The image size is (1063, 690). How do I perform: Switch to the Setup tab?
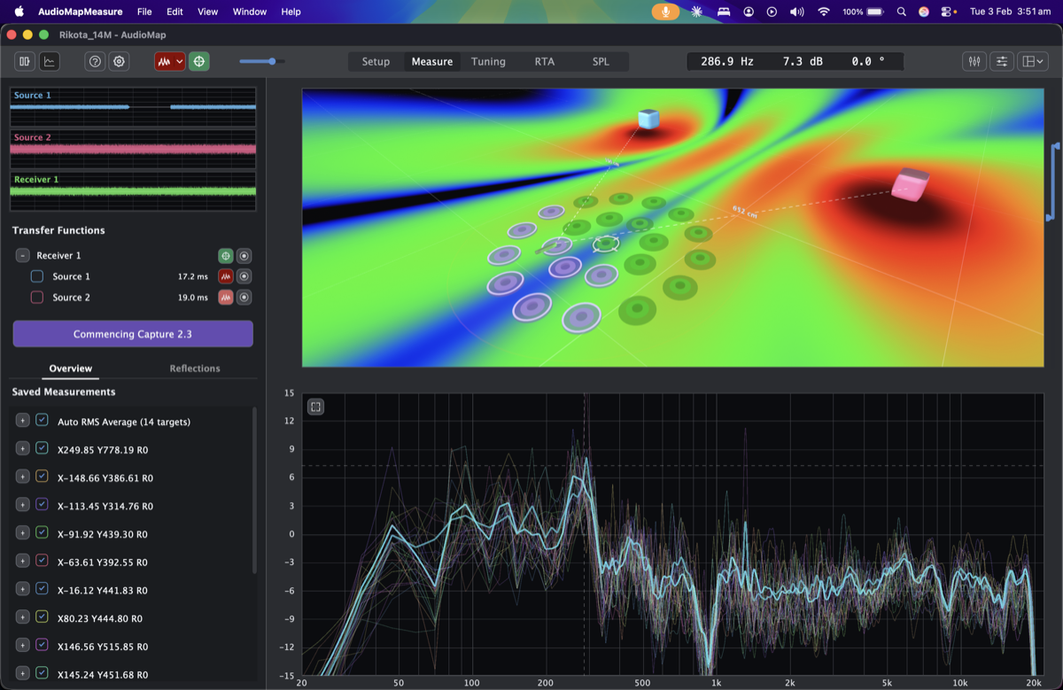(x=376, y=61)
